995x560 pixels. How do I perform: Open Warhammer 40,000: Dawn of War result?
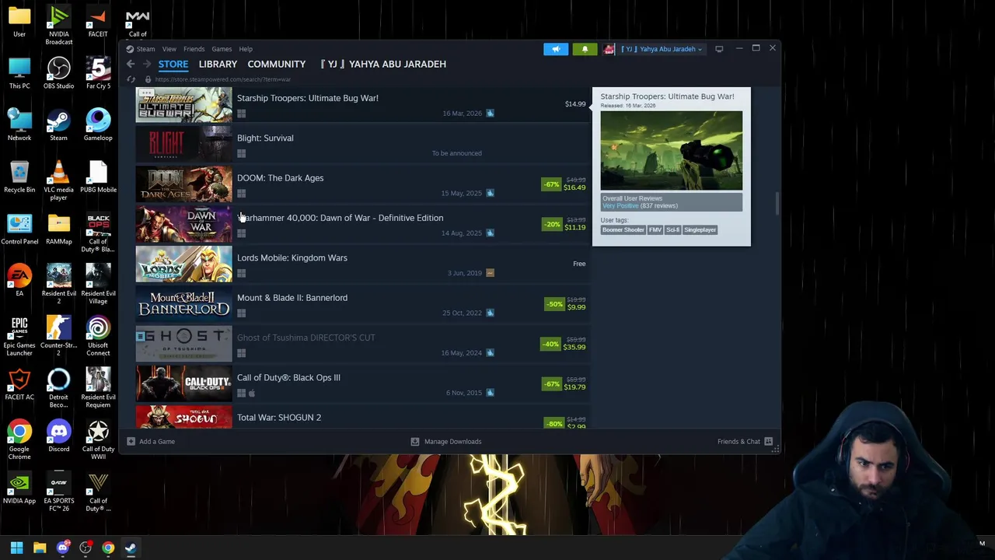362,225
